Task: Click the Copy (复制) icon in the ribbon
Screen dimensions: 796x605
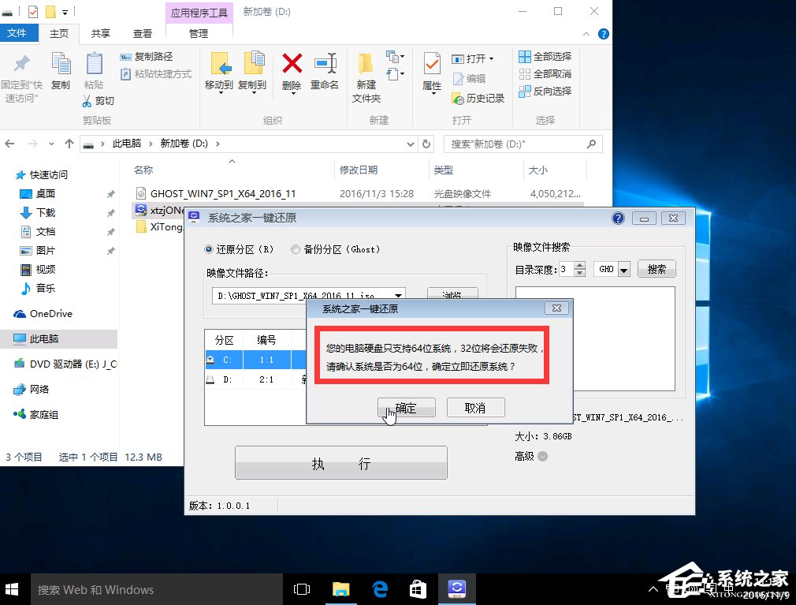Action: pyautogui.click(x=61, y=67)
